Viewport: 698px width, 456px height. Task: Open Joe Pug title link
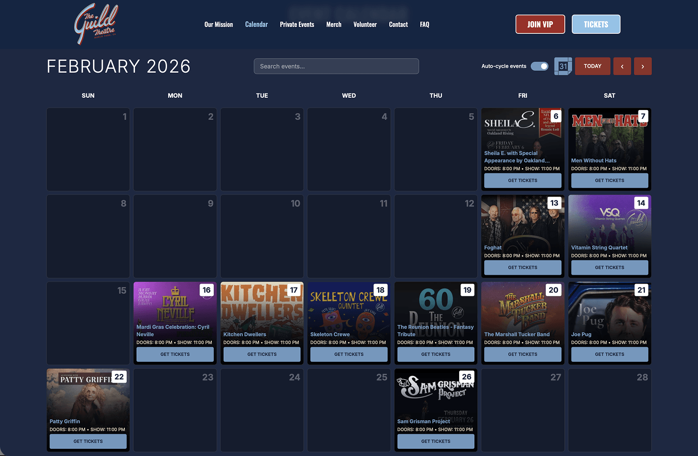click(x=582, y=335)
